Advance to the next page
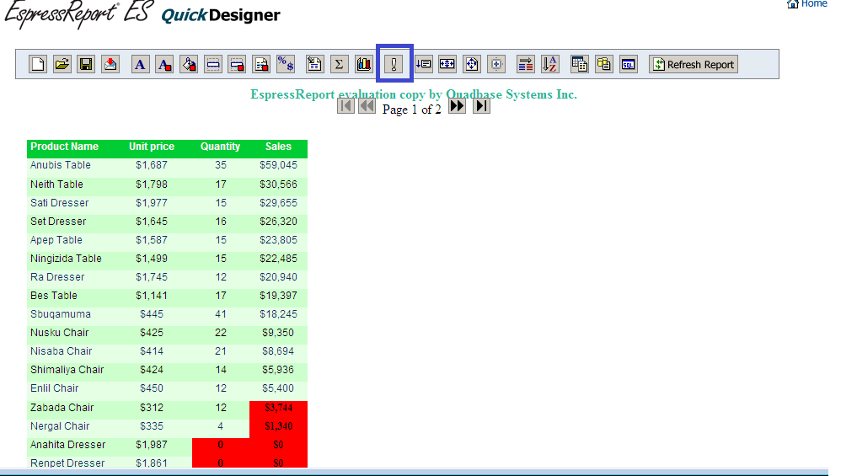 click(457, 106)
